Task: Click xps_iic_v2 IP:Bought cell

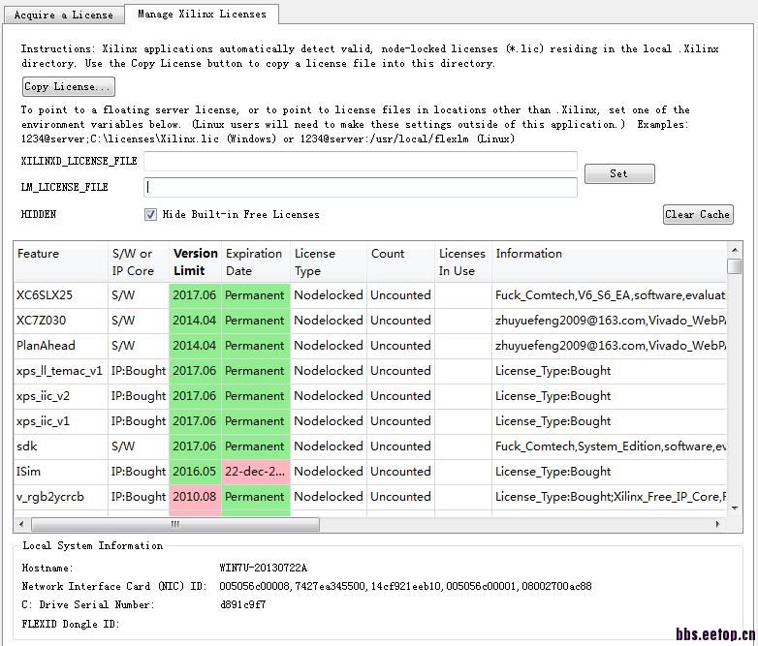Action: tap(139, 396)
